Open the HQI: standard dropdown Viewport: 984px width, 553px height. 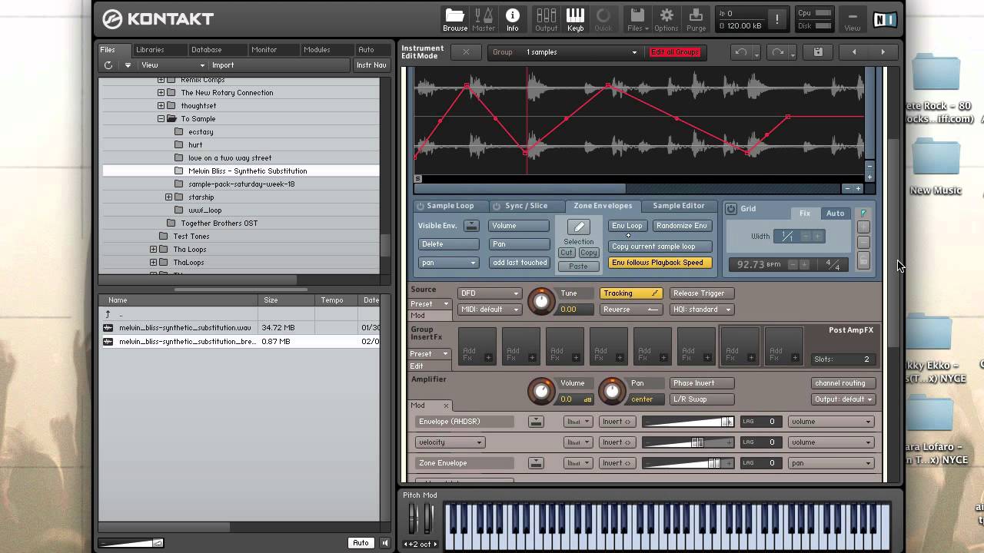pyautogui.click(x=702, y=310)
